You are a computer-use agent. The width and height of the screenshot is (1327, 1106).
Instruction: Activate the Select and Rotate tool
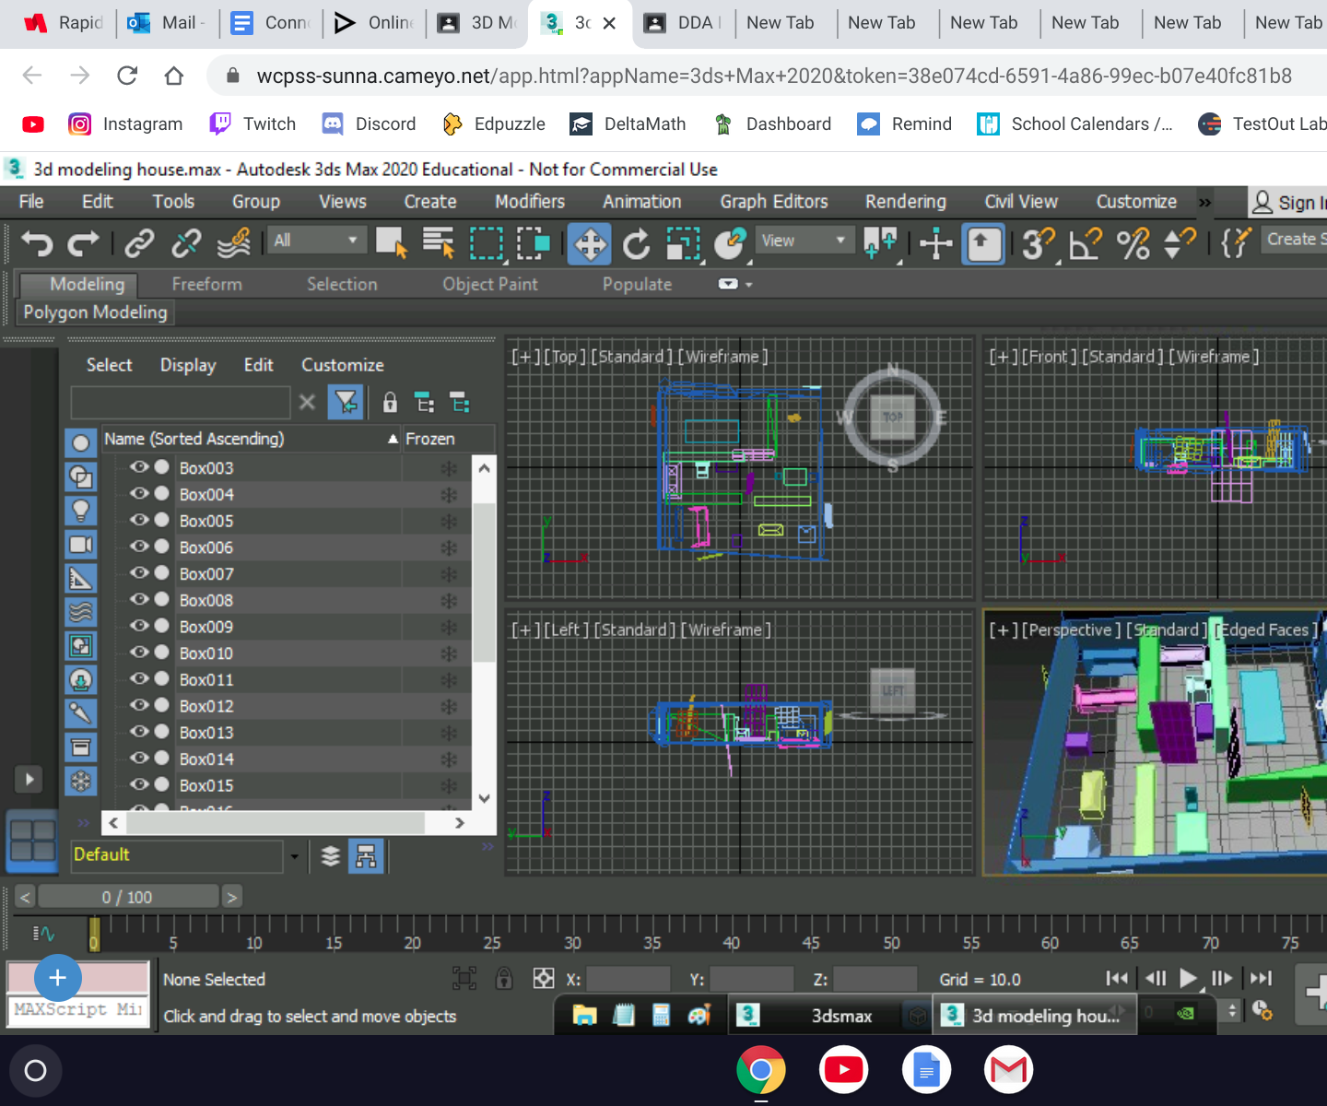click(636, 243)
